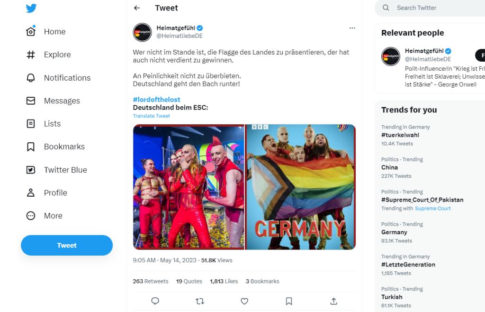The height and width of the screenshot is (312, 485).
Task: Click the #lordofthelost hashtag
Action: 156,100
